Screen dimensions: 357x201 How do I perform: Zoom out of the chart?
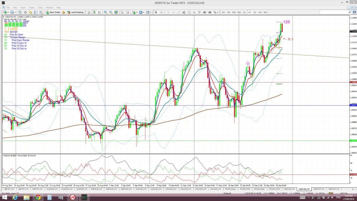111,12
